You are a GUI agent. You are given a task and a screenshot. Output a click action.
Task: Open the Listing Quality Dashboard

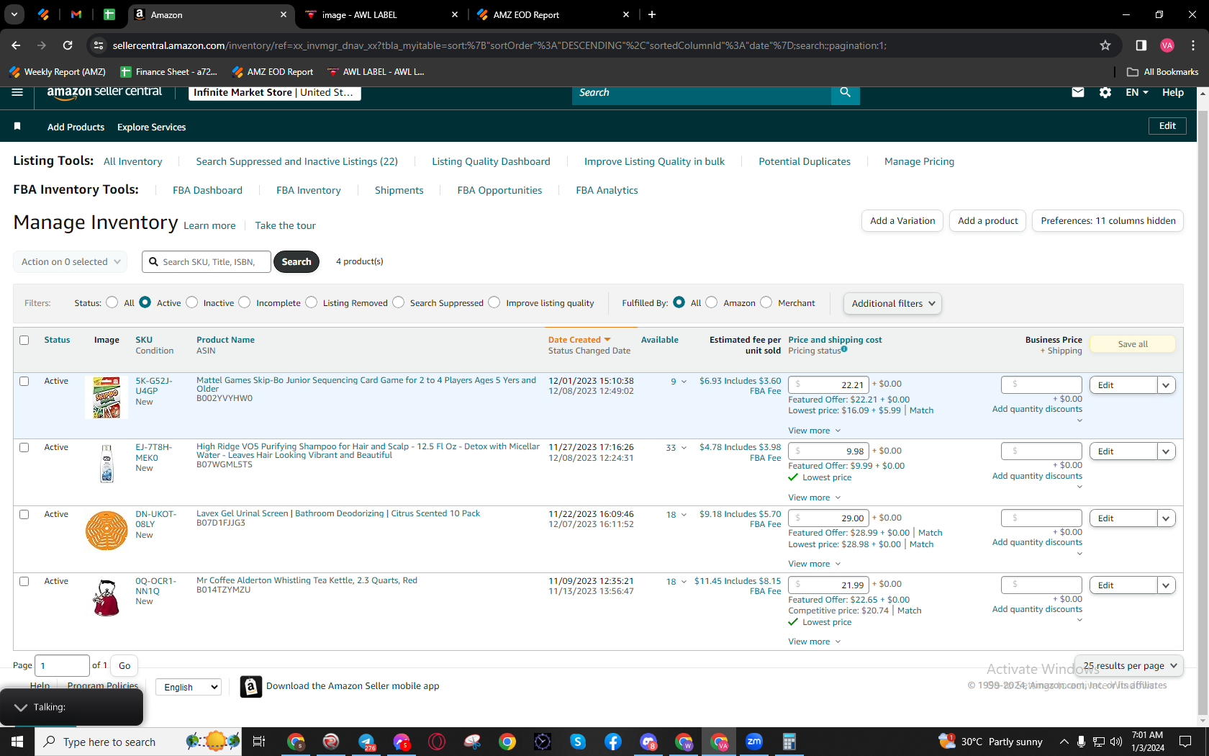point(491,161)
